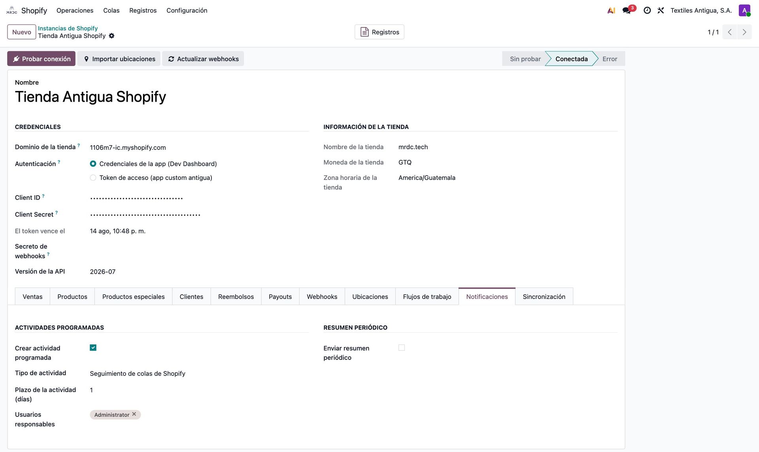Show help for Client ID
Screen dimensions: 759x452
[43, 196]
